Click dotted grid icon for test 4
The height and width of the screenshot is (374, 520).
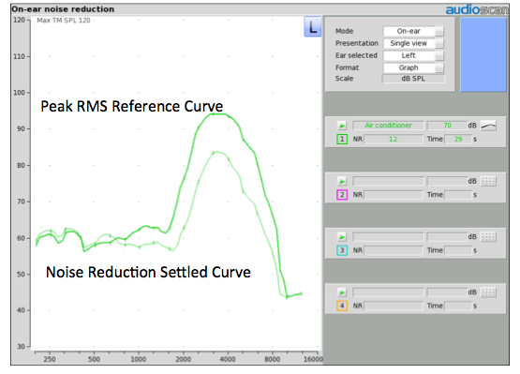(x=488, y=292)
